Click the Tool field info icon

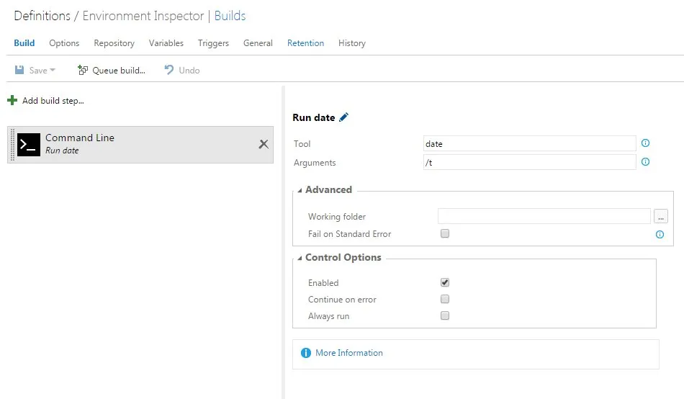645,143
